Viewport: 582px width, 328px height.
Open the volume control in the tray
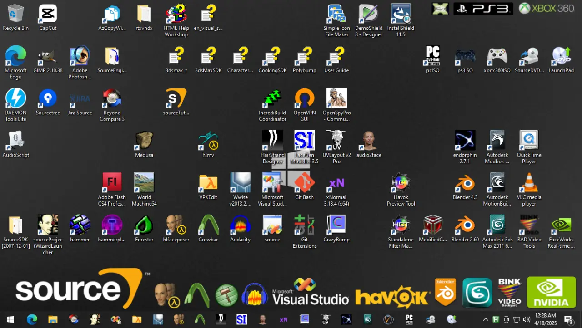click(x=527, y=319)
